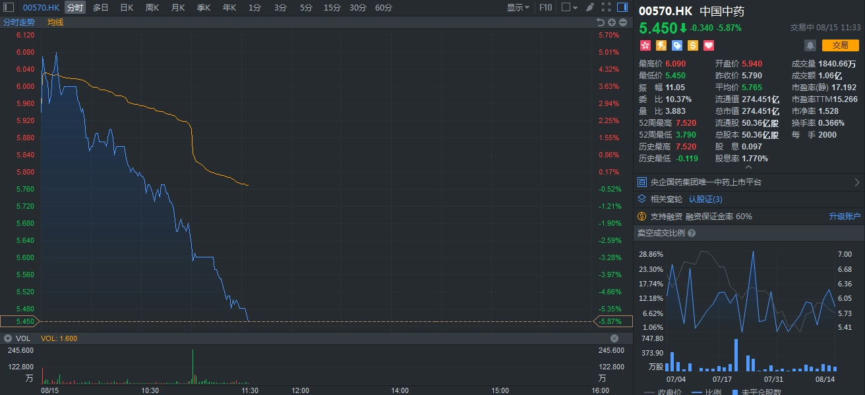Click the F10 company info button
The width and height of the screenshot is (865, 395).
[546, 8]
